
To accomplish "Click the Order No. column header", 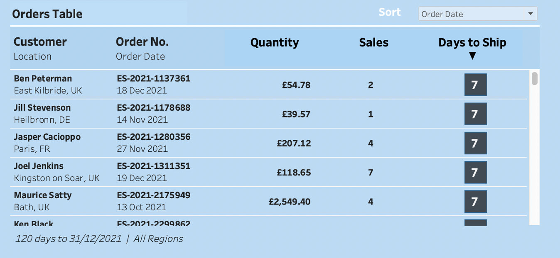I will (142, 42).
